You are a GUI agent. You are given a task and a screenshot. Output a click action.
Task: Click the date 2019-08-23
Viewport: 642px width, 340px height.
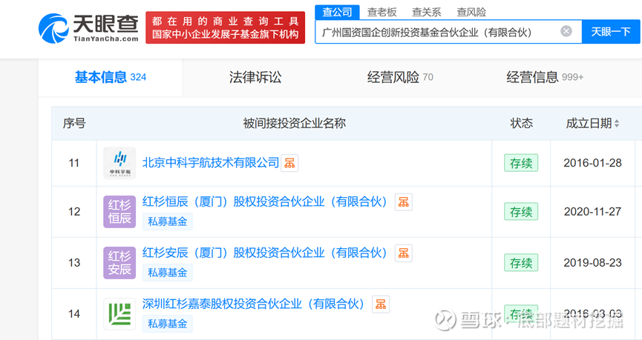(x=592, y=263)
